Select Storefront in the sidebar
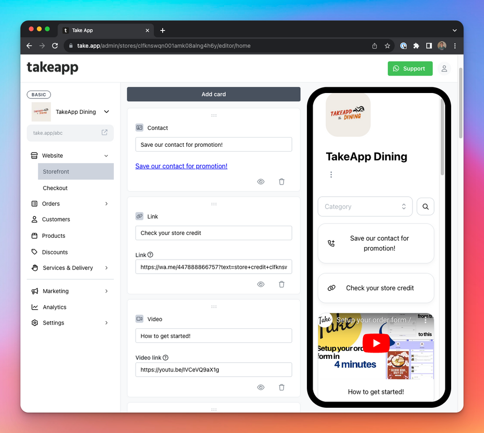 pos(76,171)
